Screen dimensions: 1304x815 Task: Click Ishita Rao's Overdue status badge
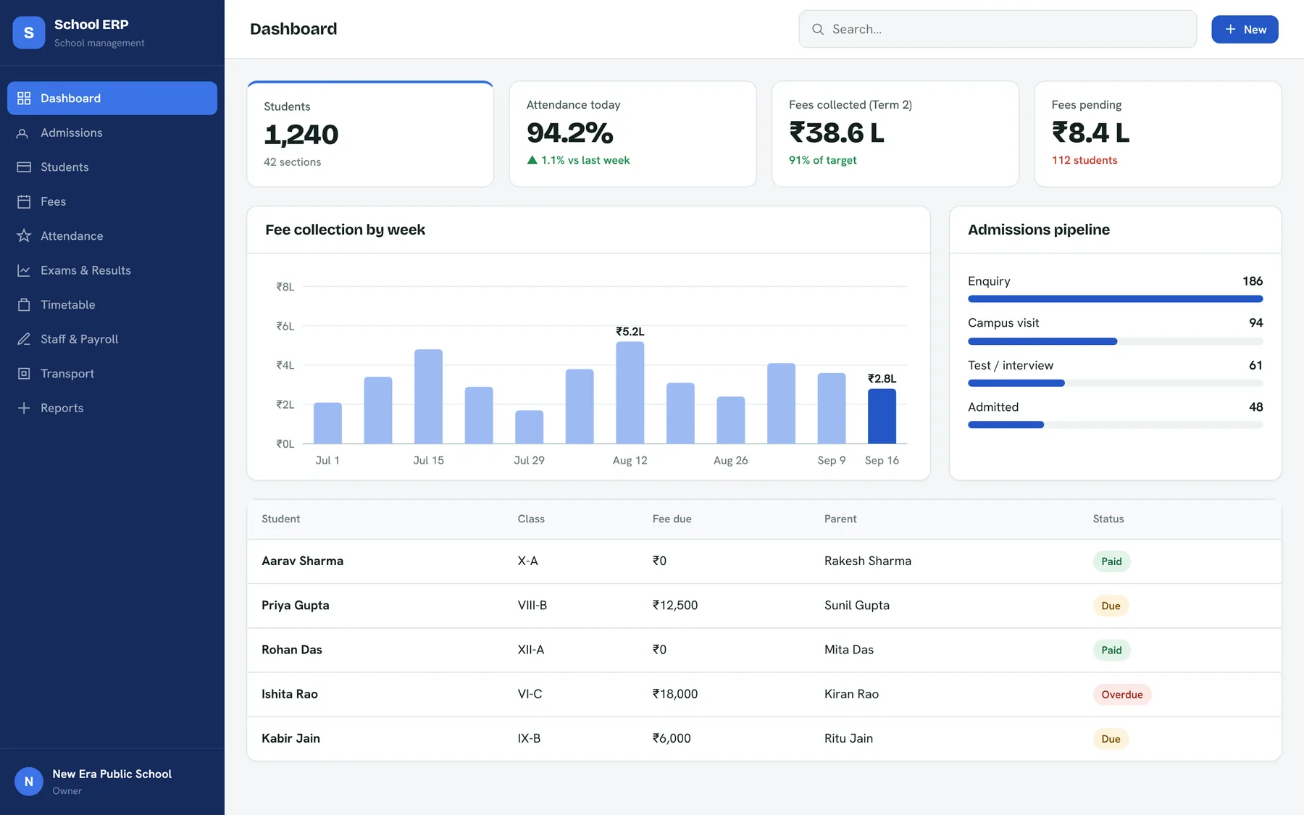[x=1122, y=694]
